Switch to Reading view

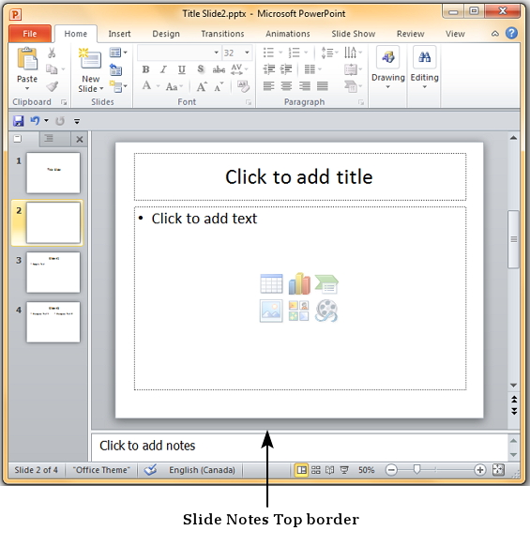point(329,470)
